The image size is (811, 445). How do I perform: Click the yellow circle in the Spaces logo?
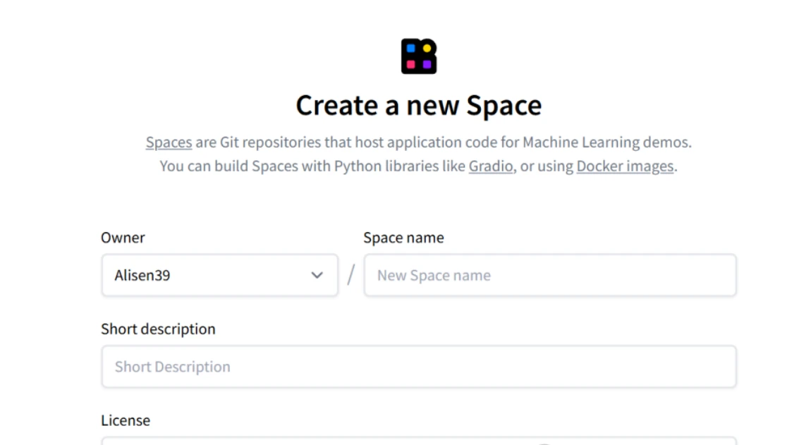click(x=427, y=49)
